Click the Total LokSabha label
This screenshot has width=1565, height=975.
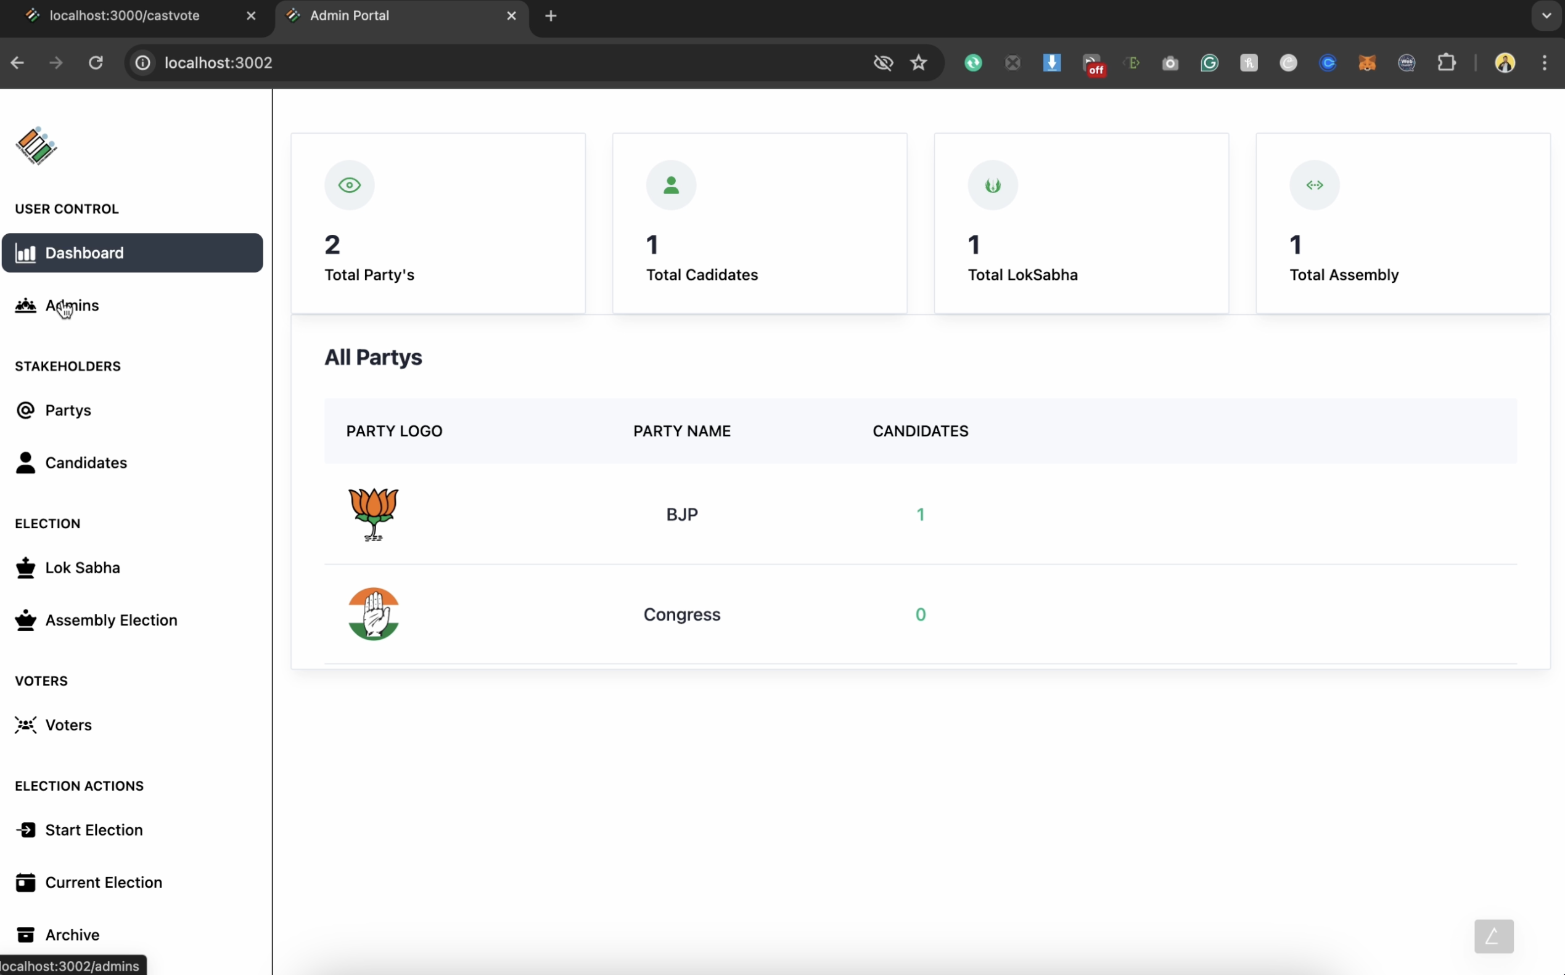click(1022, 275)
